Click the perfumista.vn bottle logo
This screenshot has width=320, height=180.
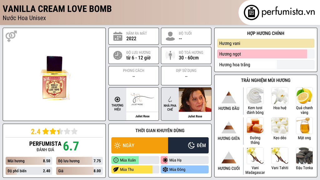(x=251, y=12)
